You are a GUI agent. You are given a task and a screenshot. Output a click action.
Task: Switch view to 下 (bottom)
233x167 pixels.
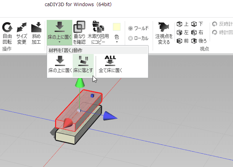[197, 24]
